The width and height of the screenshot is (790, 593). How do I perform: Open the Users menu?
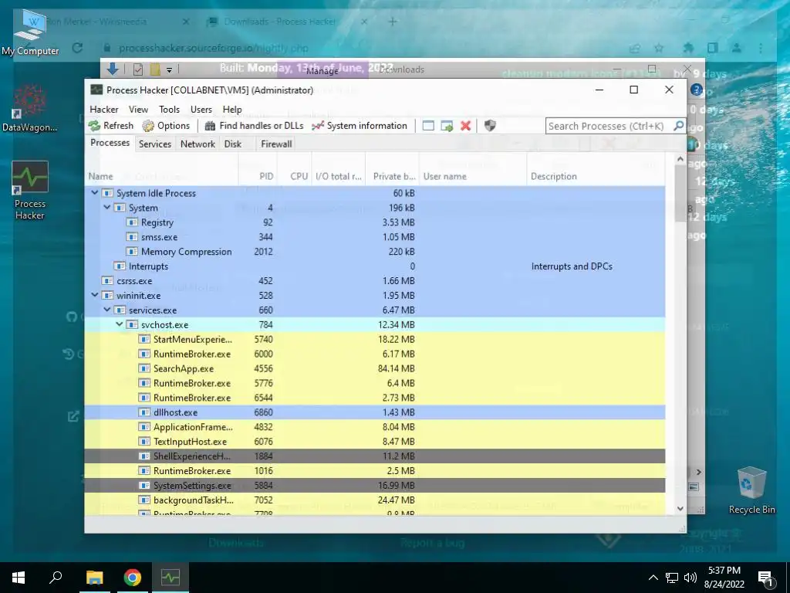click(201, 110)
